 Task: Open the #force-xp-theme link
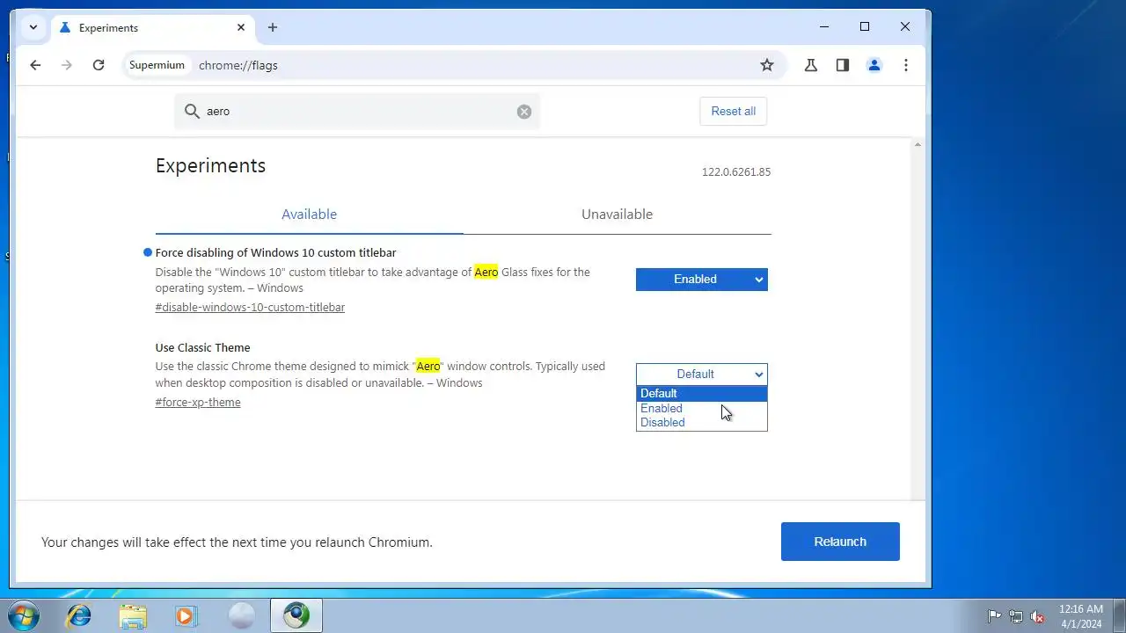pos(198,403)
